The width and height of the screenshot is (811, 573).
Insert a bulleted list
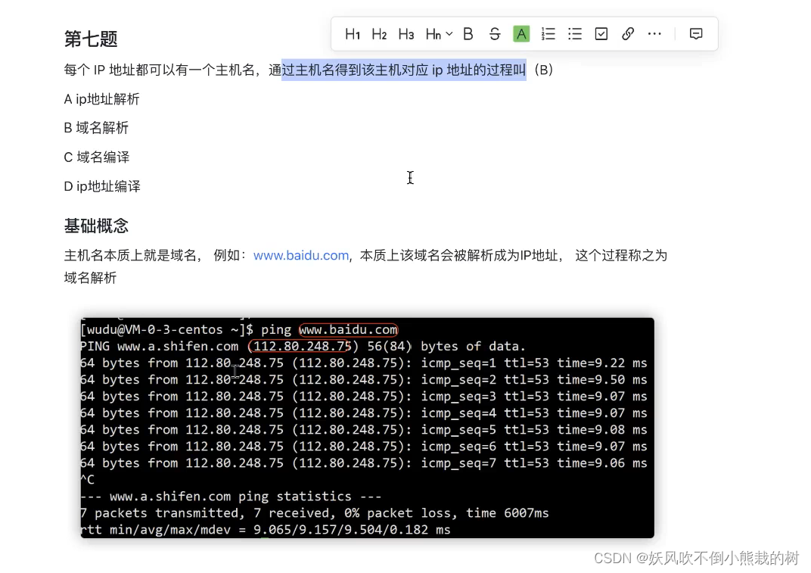(x=575, y=34)
